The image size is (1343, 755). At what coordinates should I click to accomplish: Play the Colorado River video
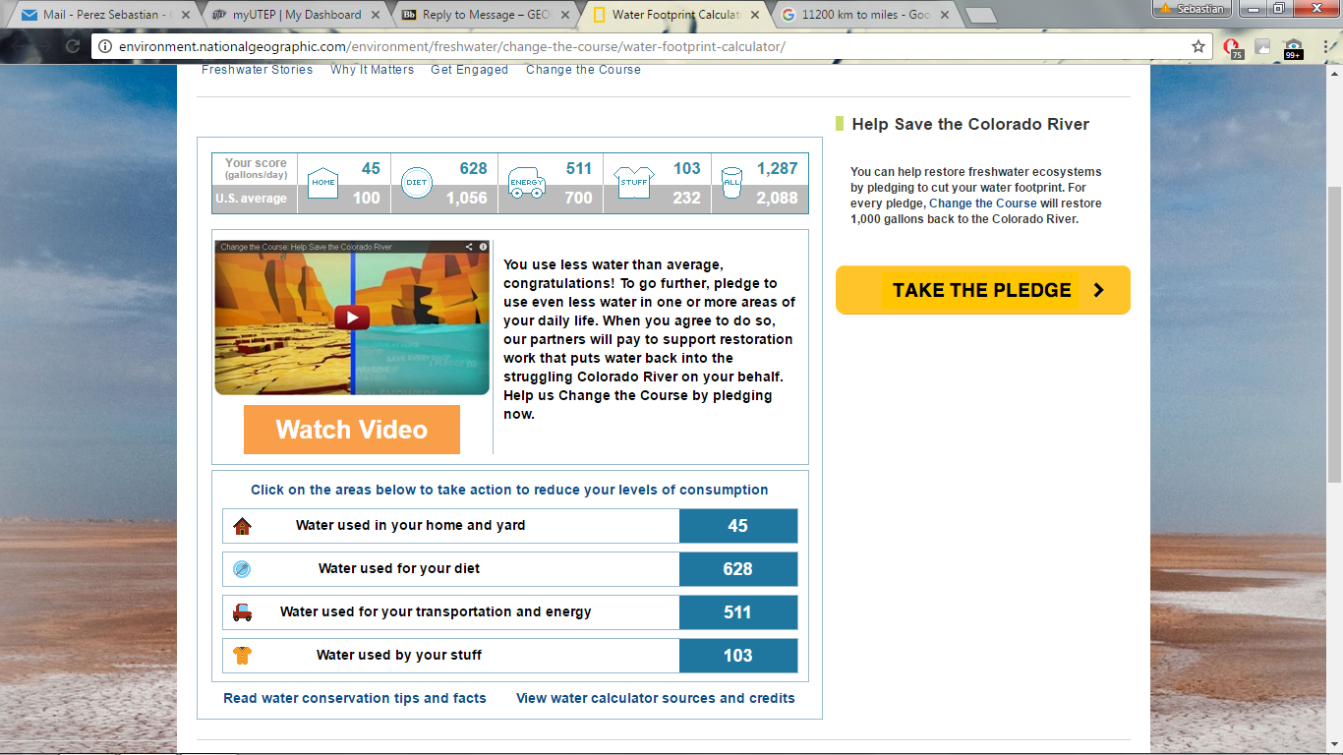tap(352, 318)
